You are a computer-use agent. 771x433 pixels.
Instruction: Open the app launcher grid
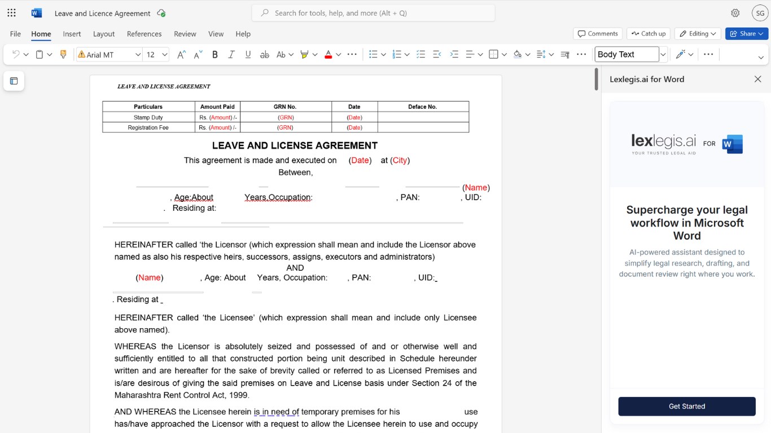tap(11, 13)
